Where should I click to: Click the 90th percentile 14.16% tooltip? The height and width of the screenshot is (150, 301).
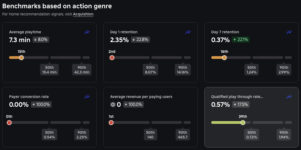point(183,70)
